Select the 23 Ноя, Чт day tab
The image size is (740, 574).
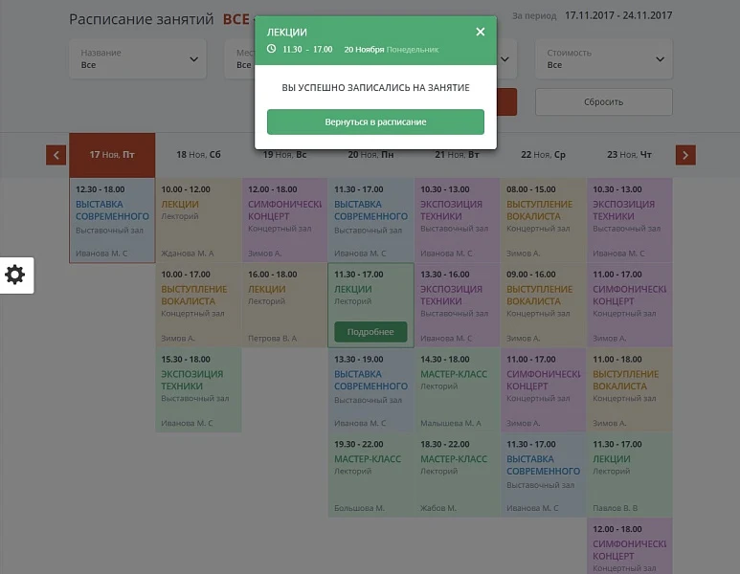point(630,155)
